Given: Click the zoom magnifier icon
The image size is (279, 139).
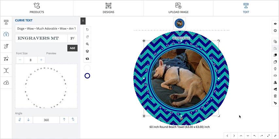Looking at the screenshot, I should pos(87,44).
